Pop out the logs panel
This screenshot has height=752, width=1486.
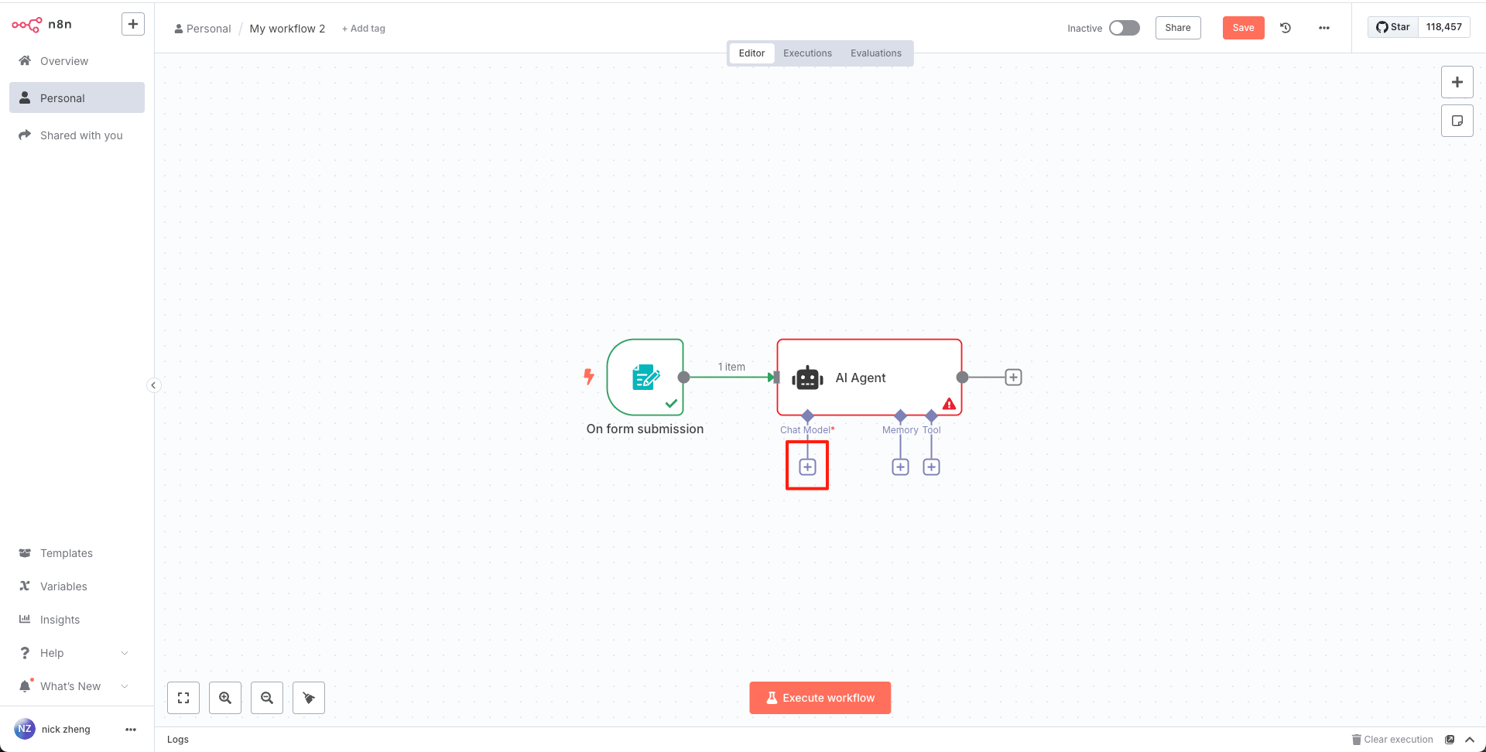point(1450,740)
